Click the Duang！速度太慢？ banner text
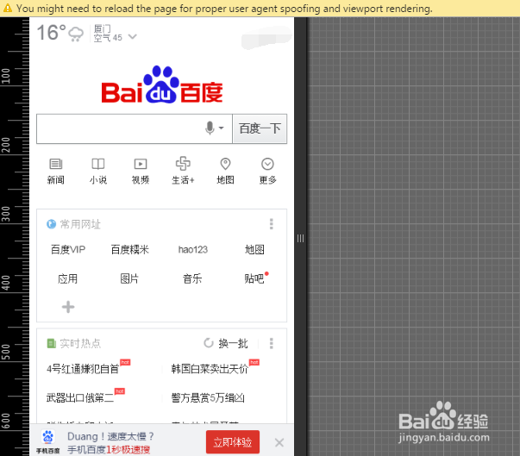520x456 pixels. [x=110, y=436]
